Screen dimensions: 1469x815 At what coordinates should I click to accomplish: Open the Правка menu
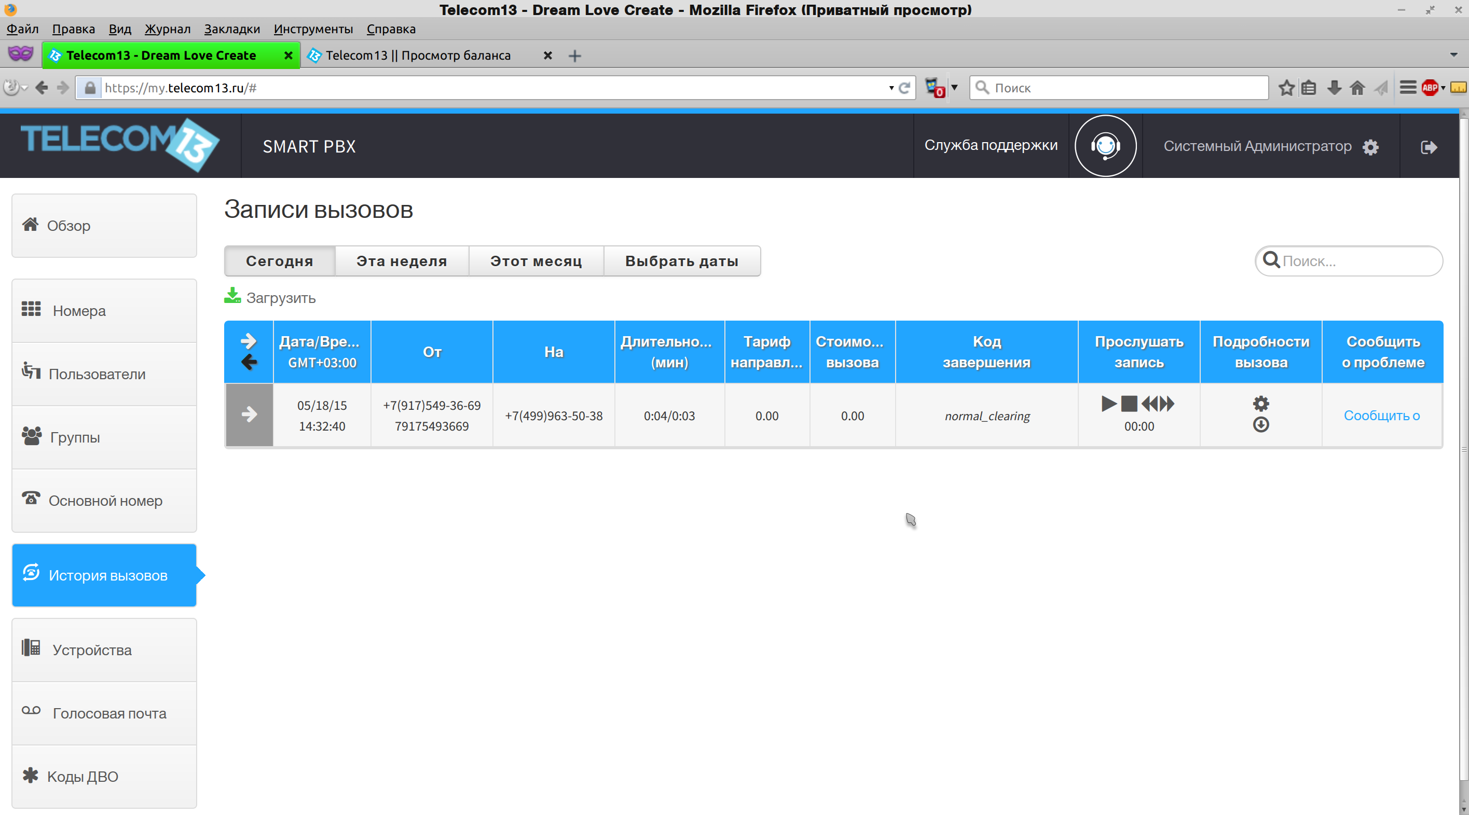[74, 29]
